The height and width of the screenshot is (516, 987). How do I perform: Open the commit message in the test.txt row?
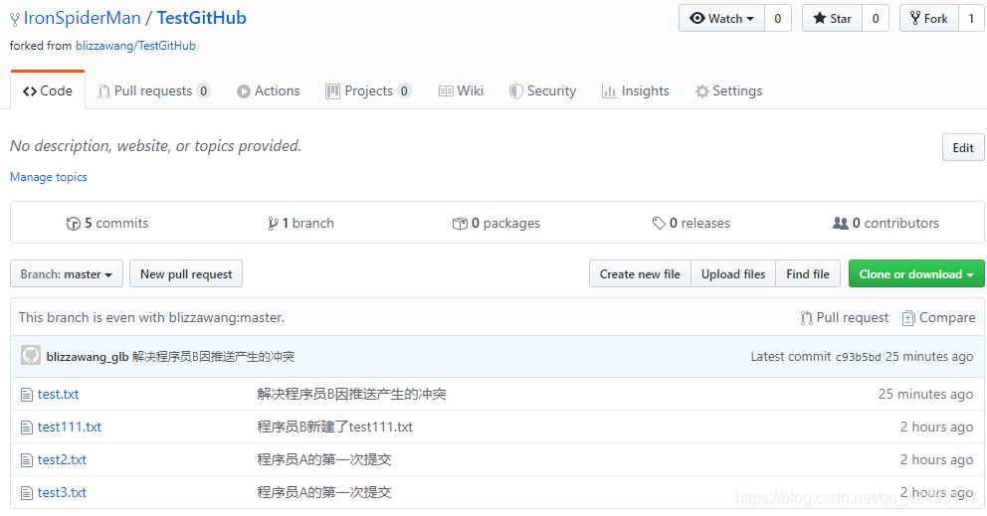[352, 394]
